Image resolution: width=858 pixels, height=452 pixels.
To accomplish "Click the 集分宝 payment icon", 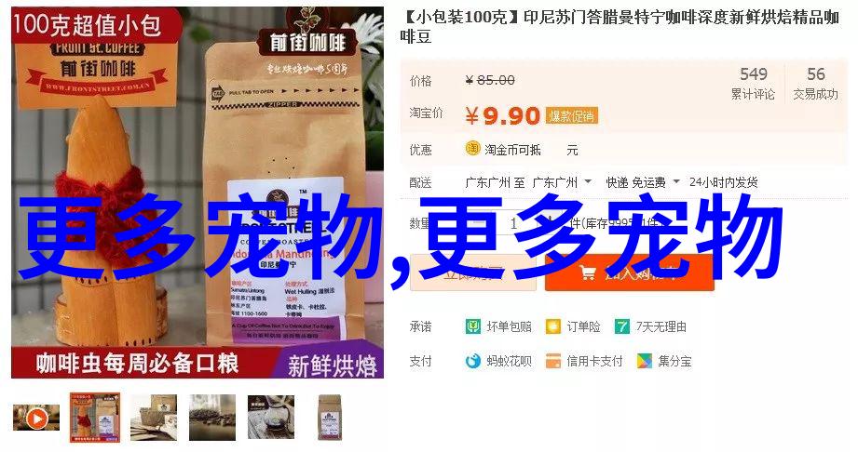I will click(646, 361).
